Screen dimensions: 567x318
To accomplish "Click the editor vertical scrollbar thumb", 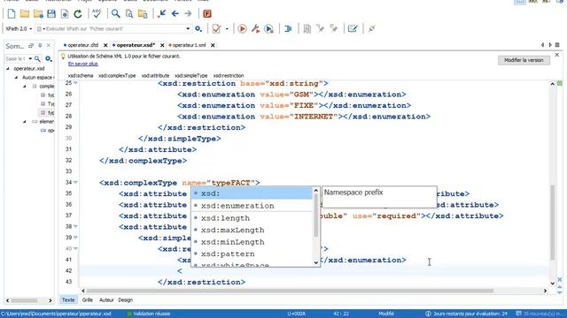I will (x=553, y=223).
